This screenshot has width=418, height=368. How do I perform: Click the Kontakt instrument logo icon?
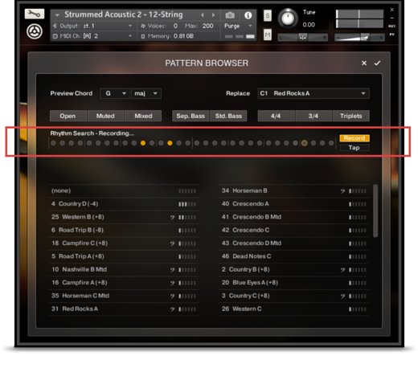35,31
